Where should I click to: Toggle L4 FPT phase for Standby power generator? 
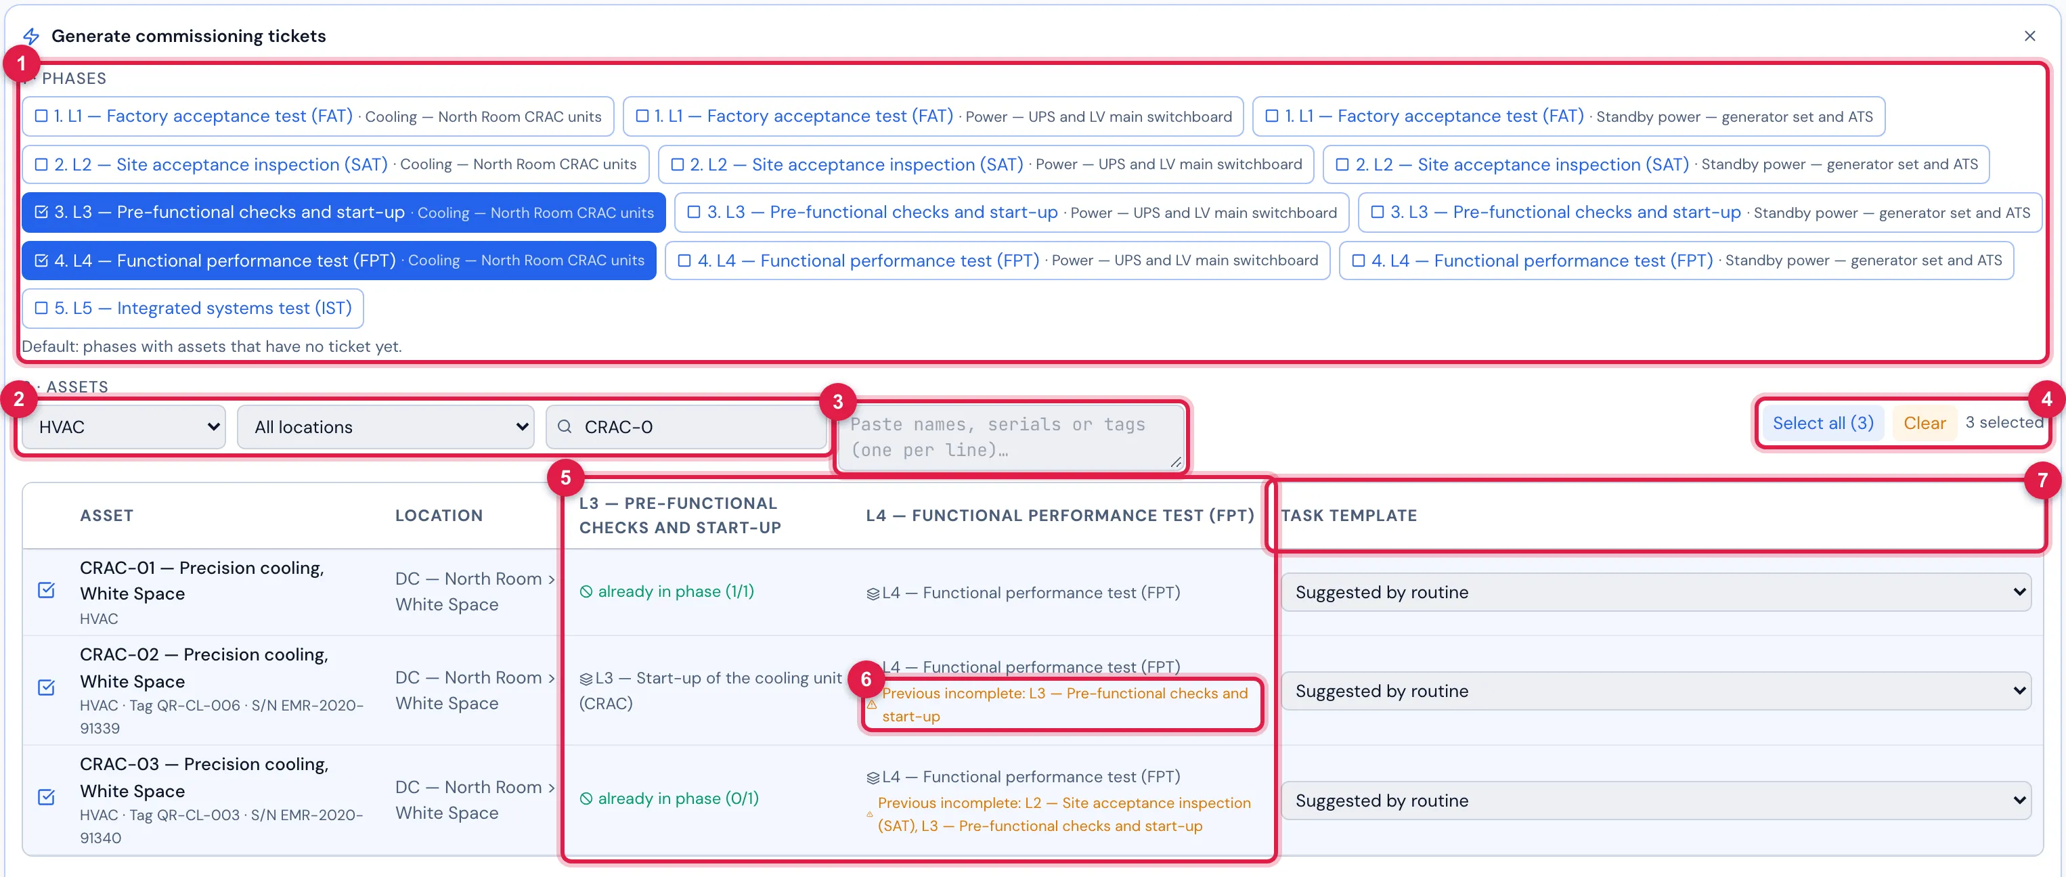tap(1676, 261)
